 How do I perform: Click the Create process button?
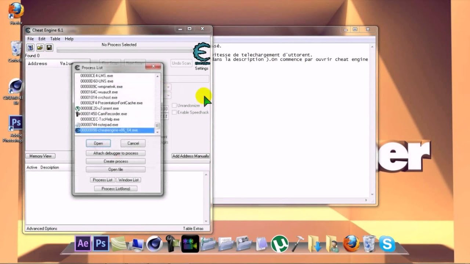(116, 161)
